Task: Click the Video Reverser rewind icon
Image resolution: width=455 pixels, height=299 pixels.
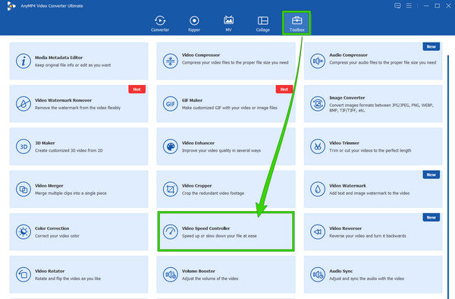Action: (x=318, y=231)
